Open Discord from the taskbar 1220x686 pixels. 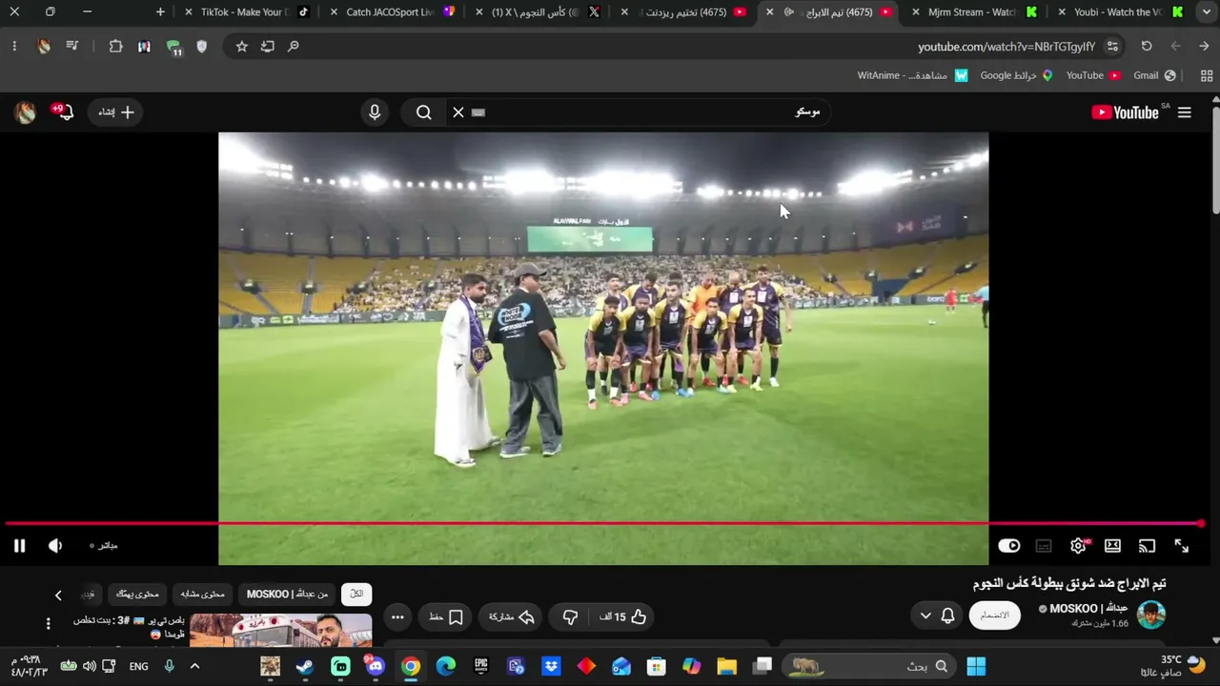coord(376,666)
